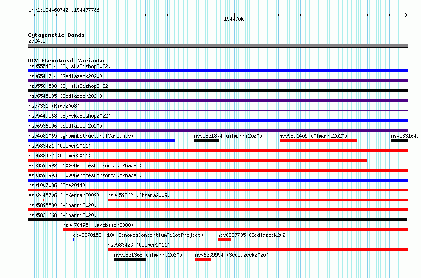Click the short red glyph under esv2445706
The height and width of the screenshot is (278, 421).
point(35,200)
